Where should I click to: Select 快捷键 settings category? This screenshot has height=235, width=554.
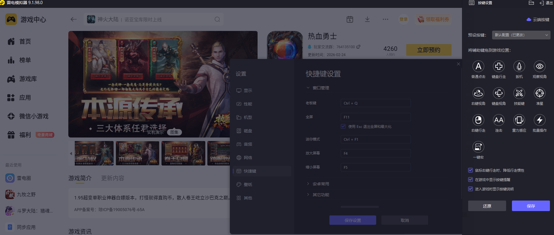[x=262, y=171]
